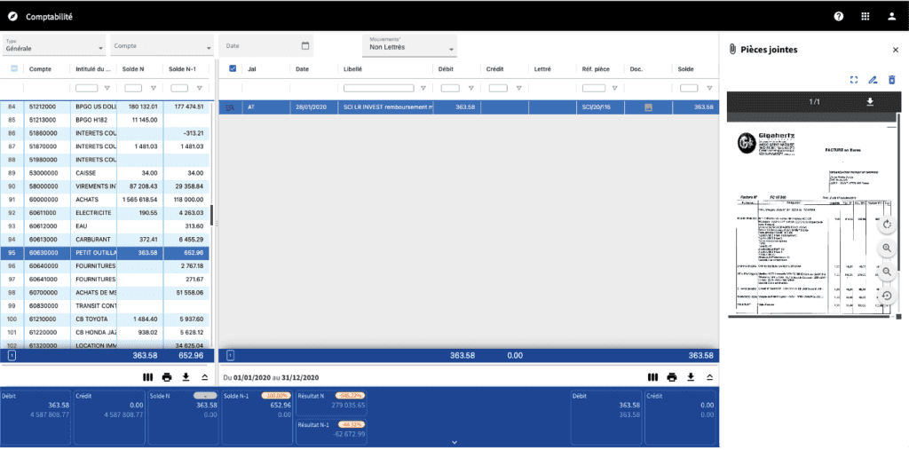909x450 pixels.
Task: Open the Solde N-1 column filter funnel
Action: [x=199, y=88]
